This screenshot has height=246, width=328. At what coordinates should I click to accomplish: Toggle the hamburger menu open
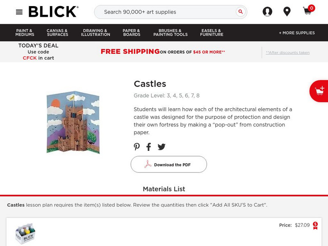coord(19,12)
